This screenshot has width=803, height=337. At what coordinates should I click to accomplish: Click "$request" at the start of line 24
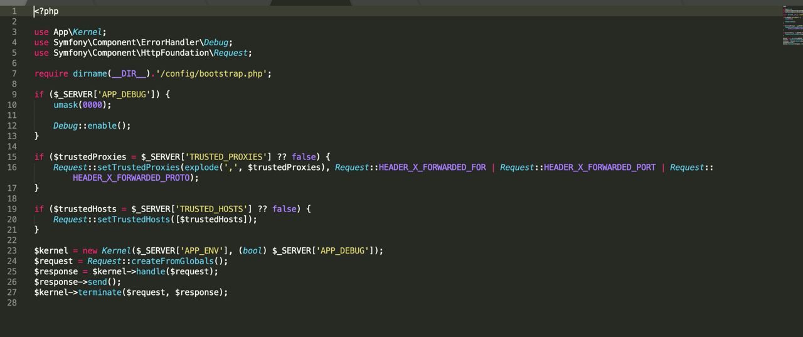54,261
